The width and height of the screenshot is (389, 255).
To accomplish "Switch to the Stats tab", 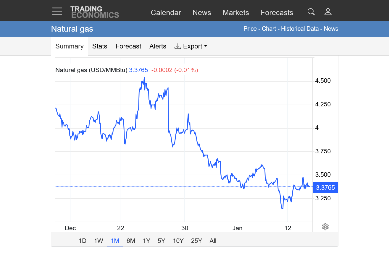I will point(99,46).
